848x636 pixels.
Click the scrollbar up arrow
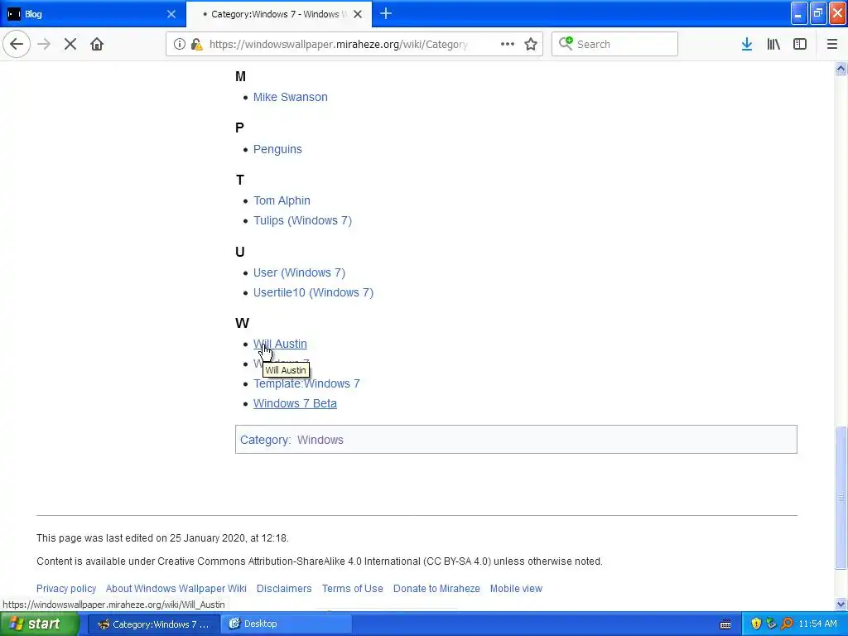click(x=841, y=68)
